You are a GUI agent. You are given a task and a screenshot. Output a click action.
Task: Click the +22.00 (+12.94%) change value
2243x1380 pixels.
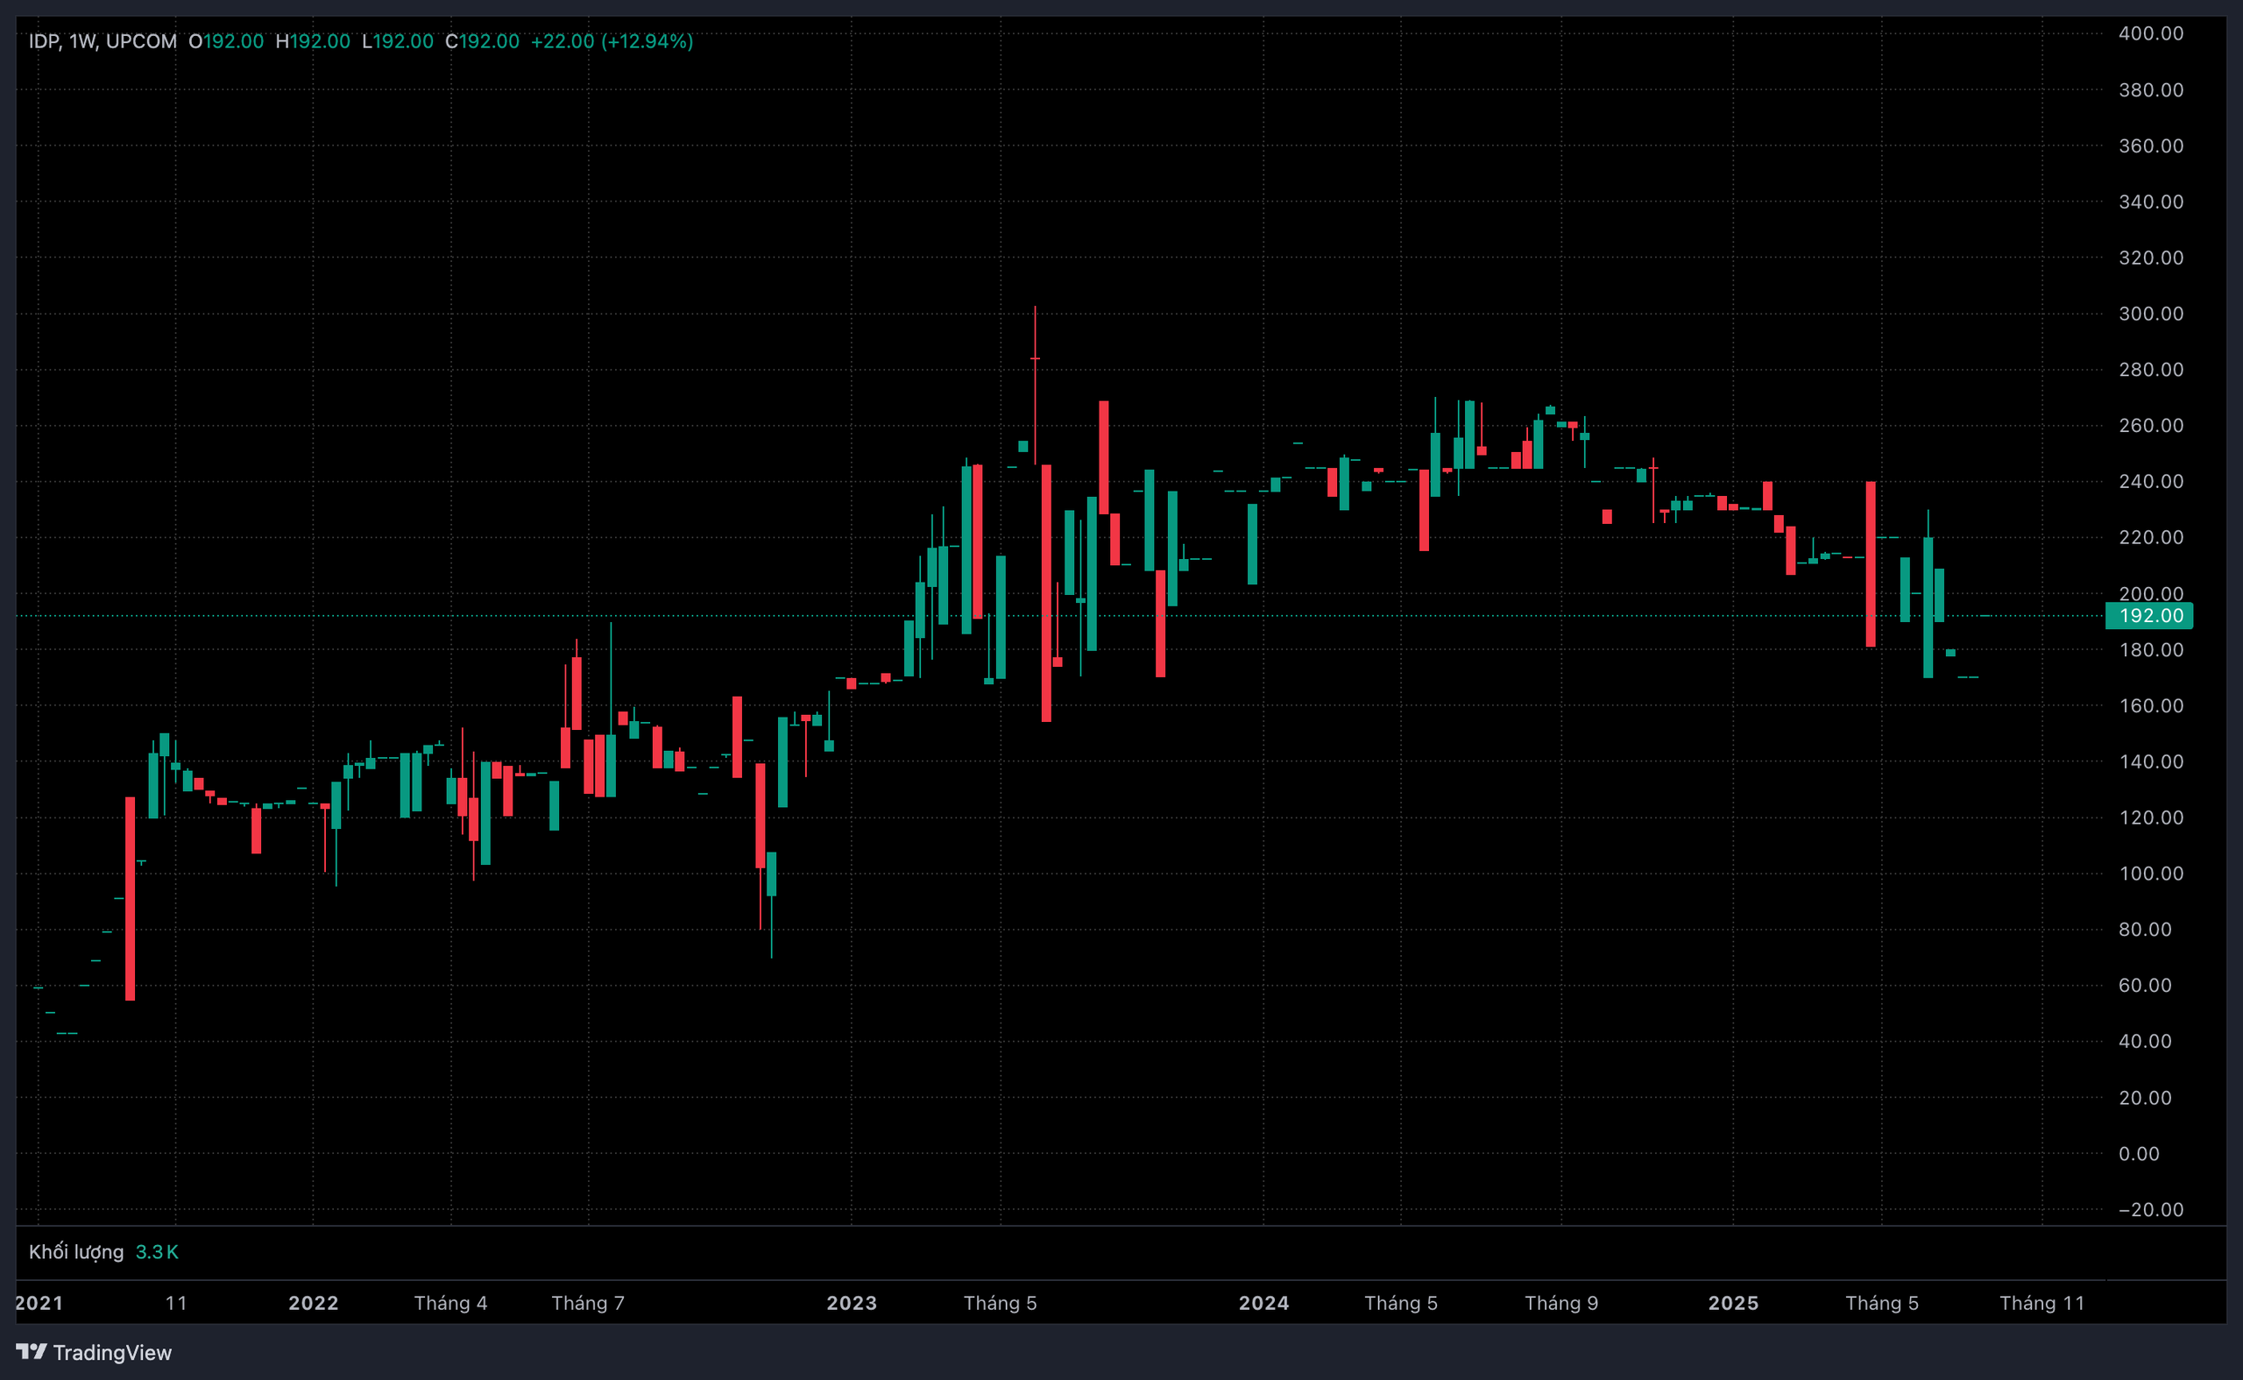[612, 41]
